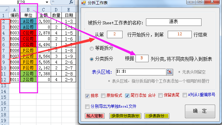This screenshot has width=222, height=125.
Task: Close the 分拆工作表 dialog
Action: coord(212,2)
